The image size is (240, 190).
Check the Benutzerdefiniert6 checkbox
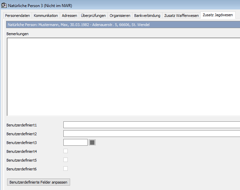pos(66,168)
